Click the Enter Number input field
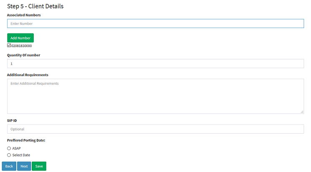Screen dimensions: 311x172 pos(155,24)
